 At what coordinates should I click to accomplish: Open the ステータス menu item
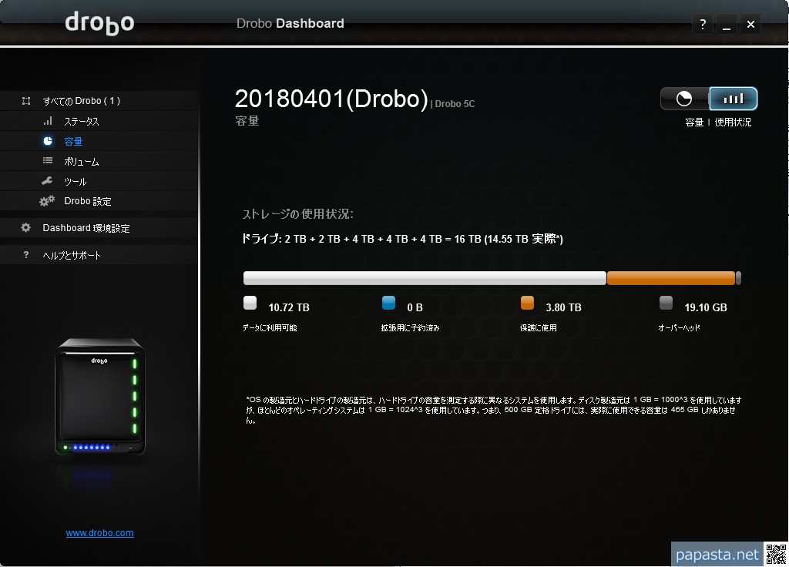81,122
